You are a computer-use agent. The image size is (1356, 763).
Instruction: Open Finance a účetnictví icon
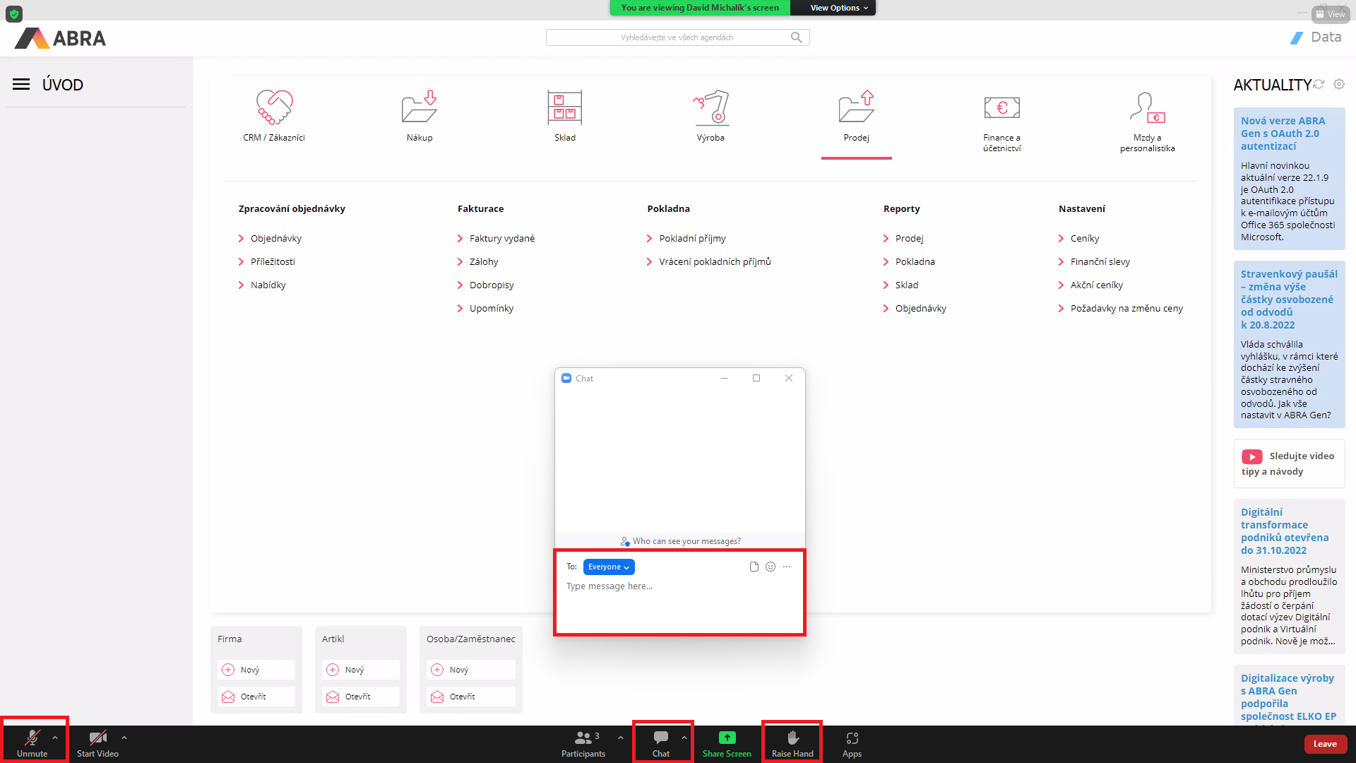1001,108
